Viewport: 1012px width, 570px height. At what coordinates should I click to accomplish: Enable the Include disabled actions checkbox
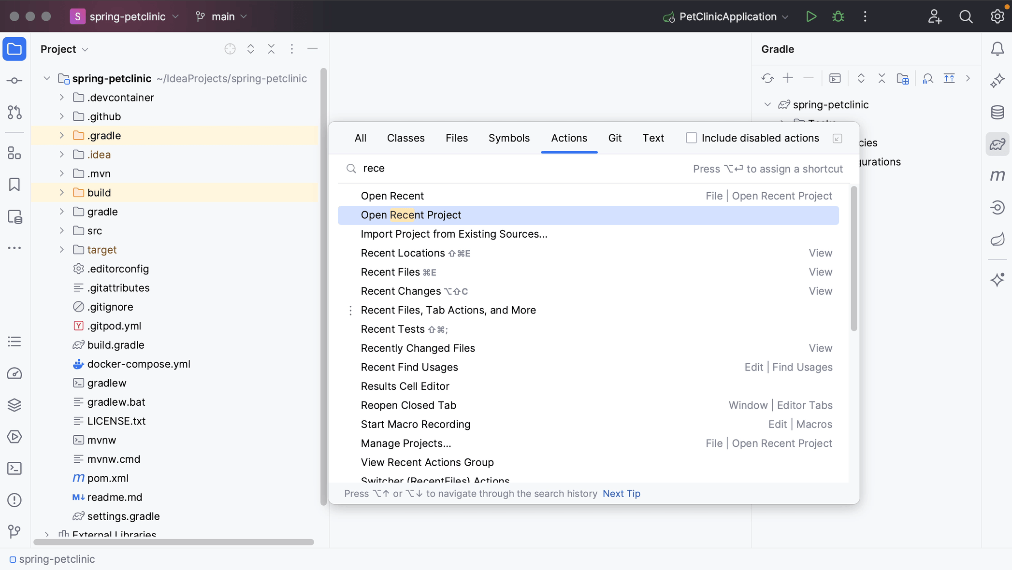(691, 138)
